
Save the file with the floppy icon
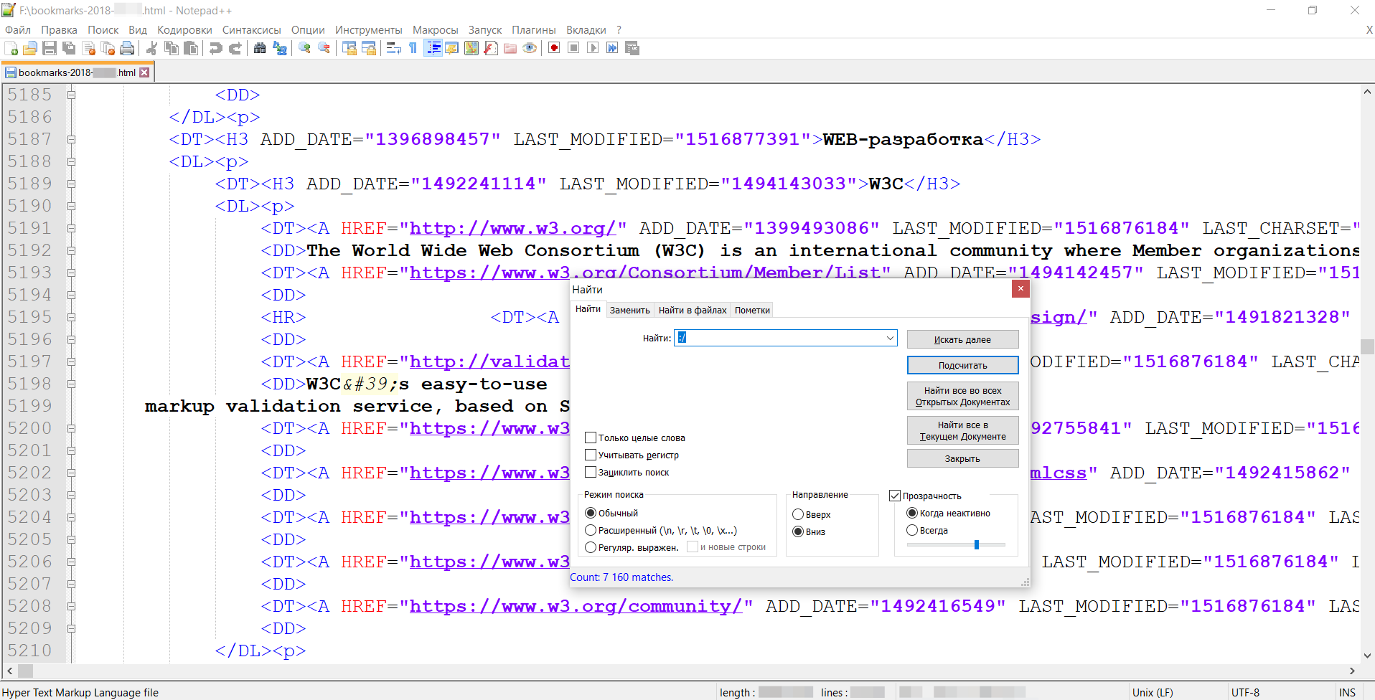pos(50,48)
